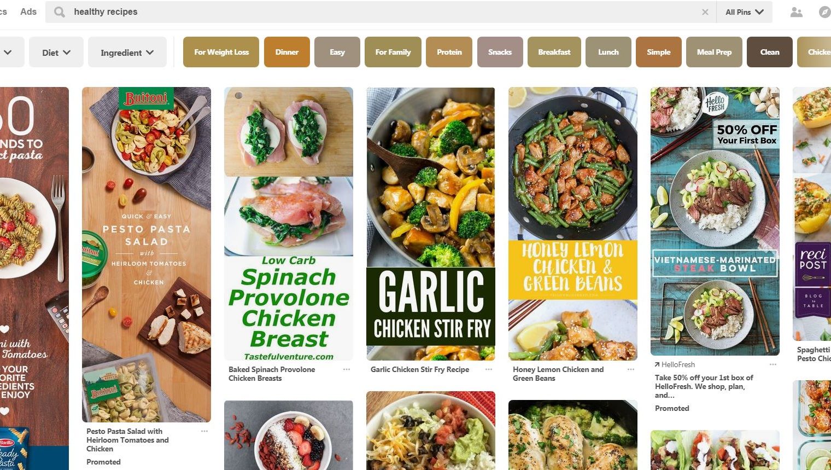The width and height of the screenshot is (831, 470).
Task: Open options menu for Pesto Pasta Salad pin
Action: 204,432
